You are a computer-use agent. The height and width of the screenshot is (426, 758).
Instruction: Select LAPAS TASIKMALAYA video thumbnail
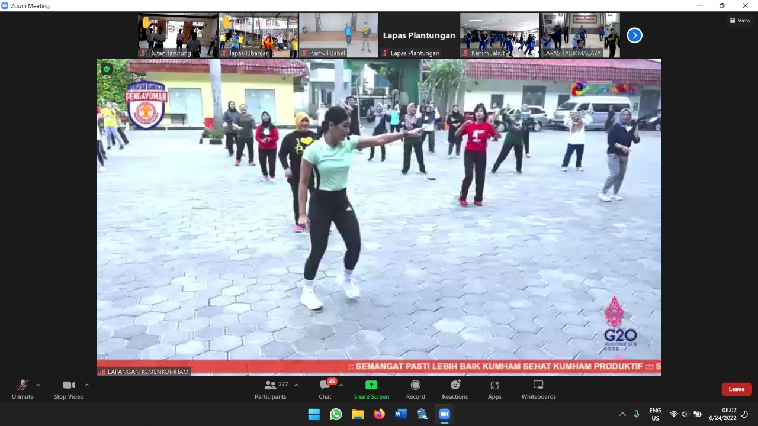tap(580, 35)
